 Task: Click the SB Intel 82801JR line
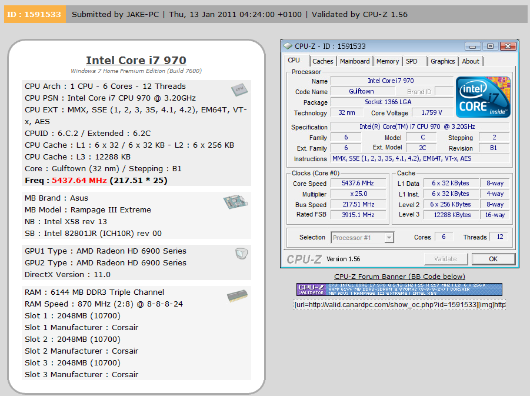pos(93,234)
